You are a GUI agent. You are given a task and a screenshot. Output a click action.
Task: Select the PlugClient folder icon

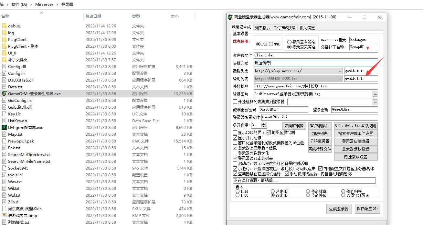[x=4, y=39]
